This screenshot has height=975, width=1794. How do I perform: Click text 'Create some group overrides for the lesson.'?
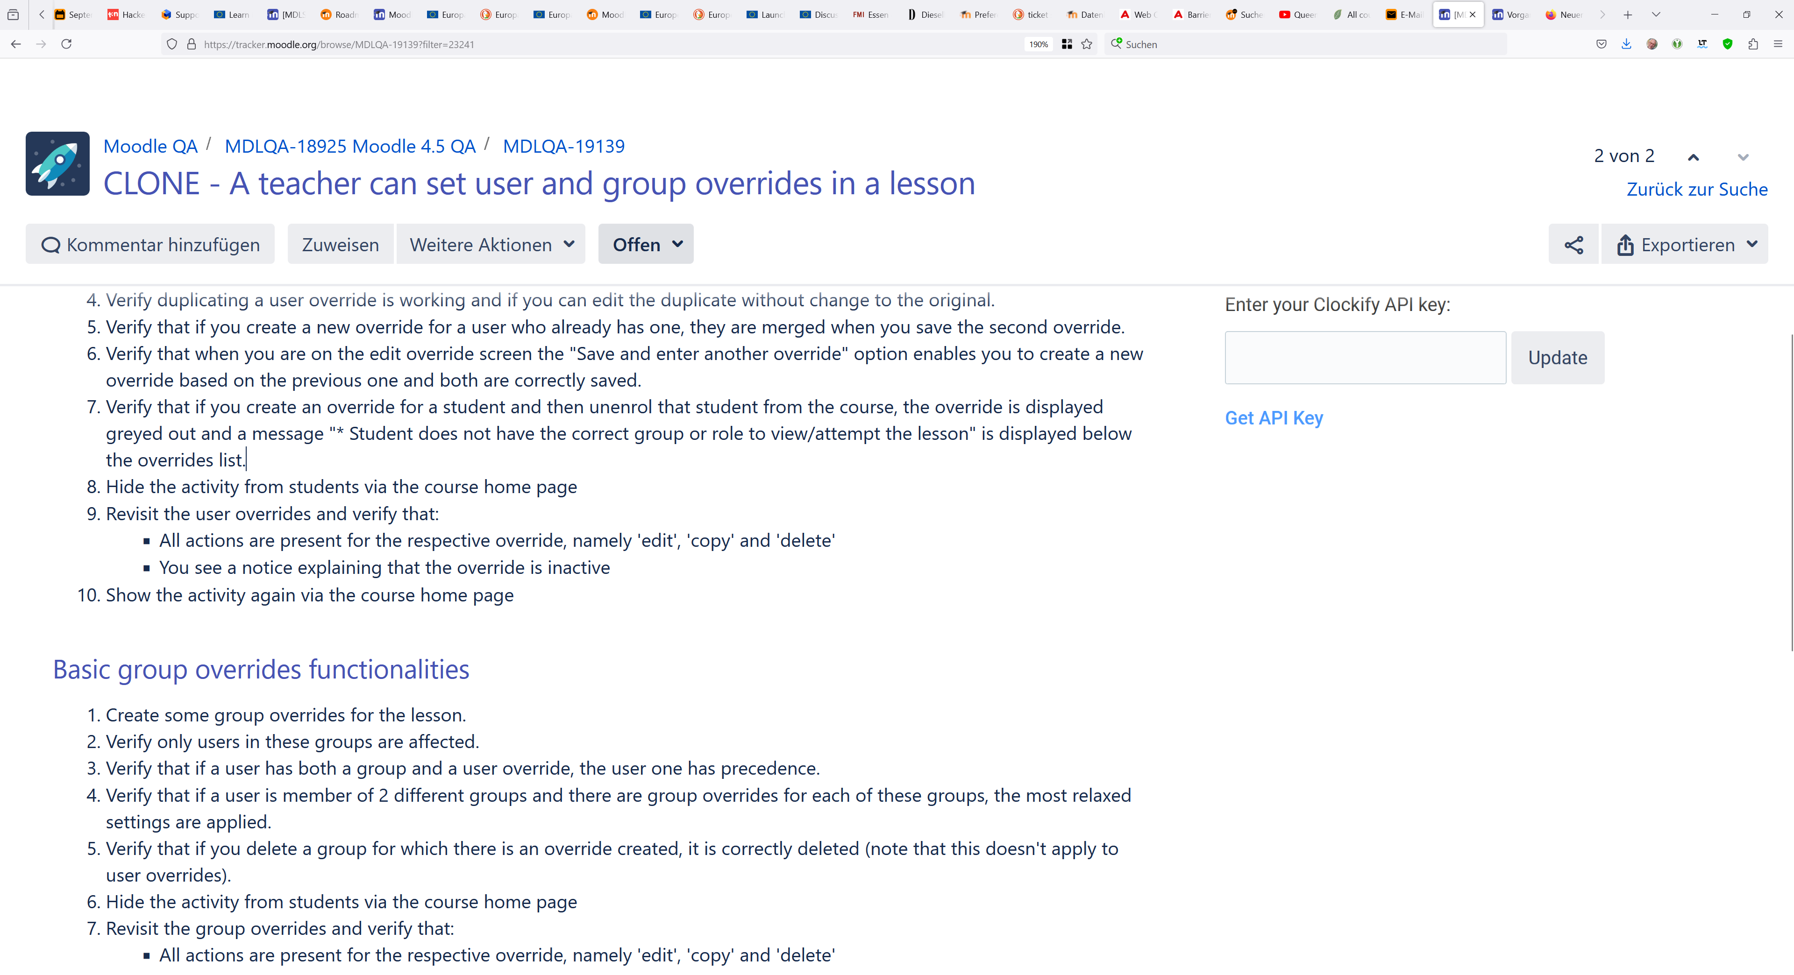(x=286, y=715)
